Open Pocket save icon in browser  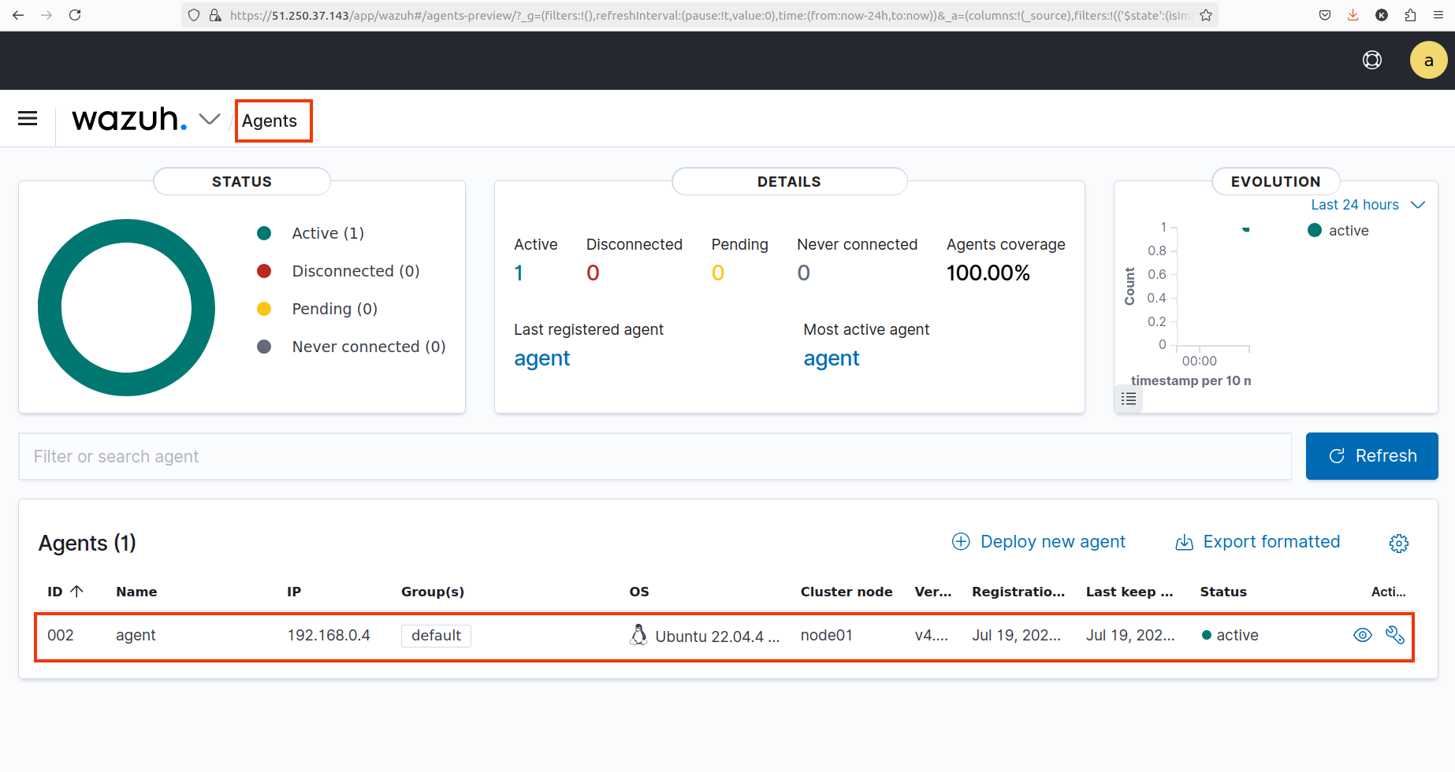pos(1325,15)
